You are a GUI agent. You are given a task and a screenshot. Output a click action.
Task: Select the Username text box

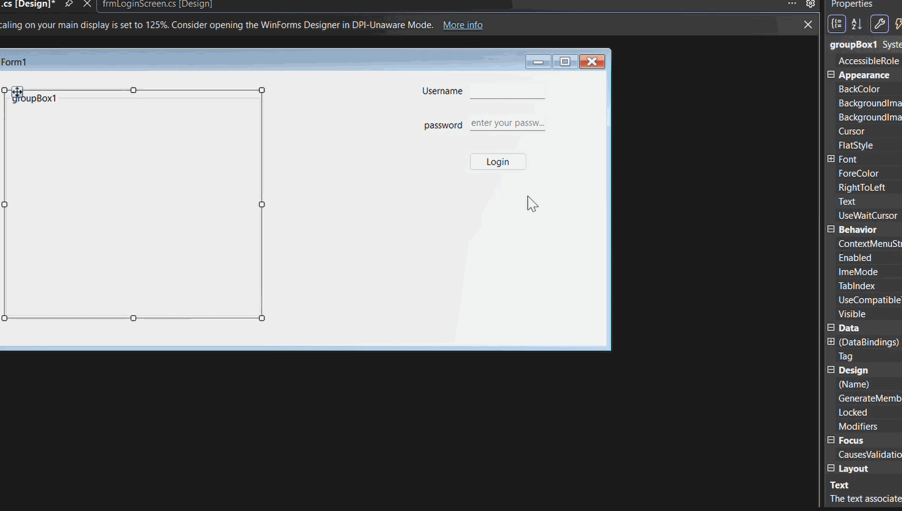pyautogui.click(x=507, y=91)
